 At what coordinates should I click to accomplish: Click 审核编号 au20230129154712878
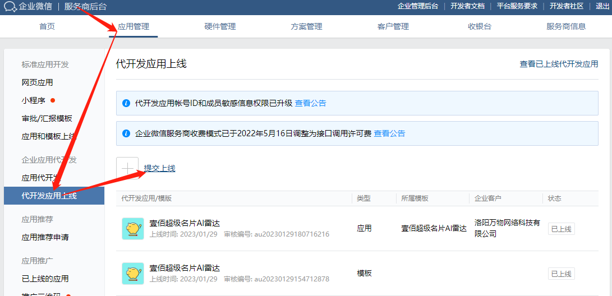(x=277, y=279)
